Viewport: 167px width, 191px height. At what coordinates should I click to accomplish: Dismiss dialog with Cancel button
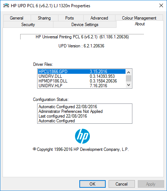point(122,184)
